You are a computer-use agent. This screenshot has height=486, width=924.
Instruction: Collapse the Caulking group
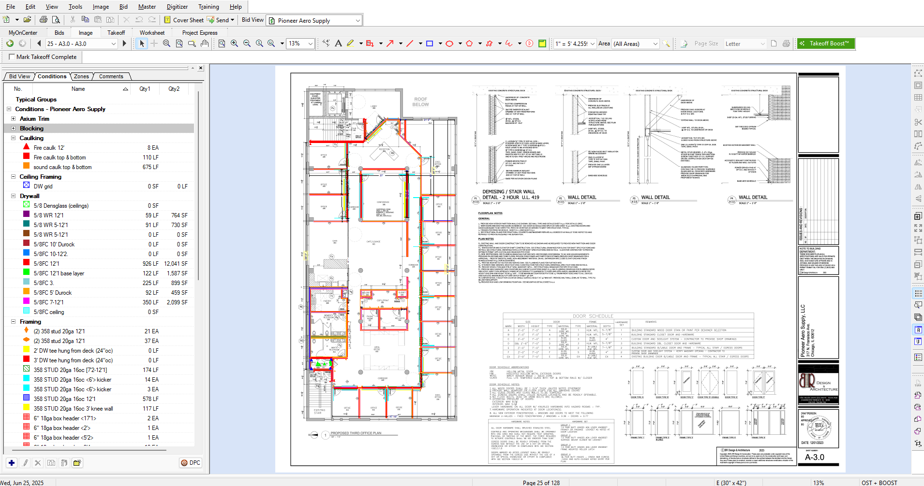tap(14, 138)
